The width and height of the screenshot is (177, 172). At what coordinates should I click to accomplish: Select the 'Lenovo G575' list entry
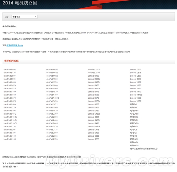click(x=136, y=73)
